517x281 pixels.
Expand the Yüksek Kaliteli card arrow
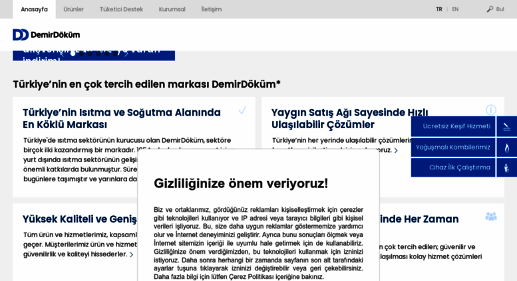tap(132, 254)
